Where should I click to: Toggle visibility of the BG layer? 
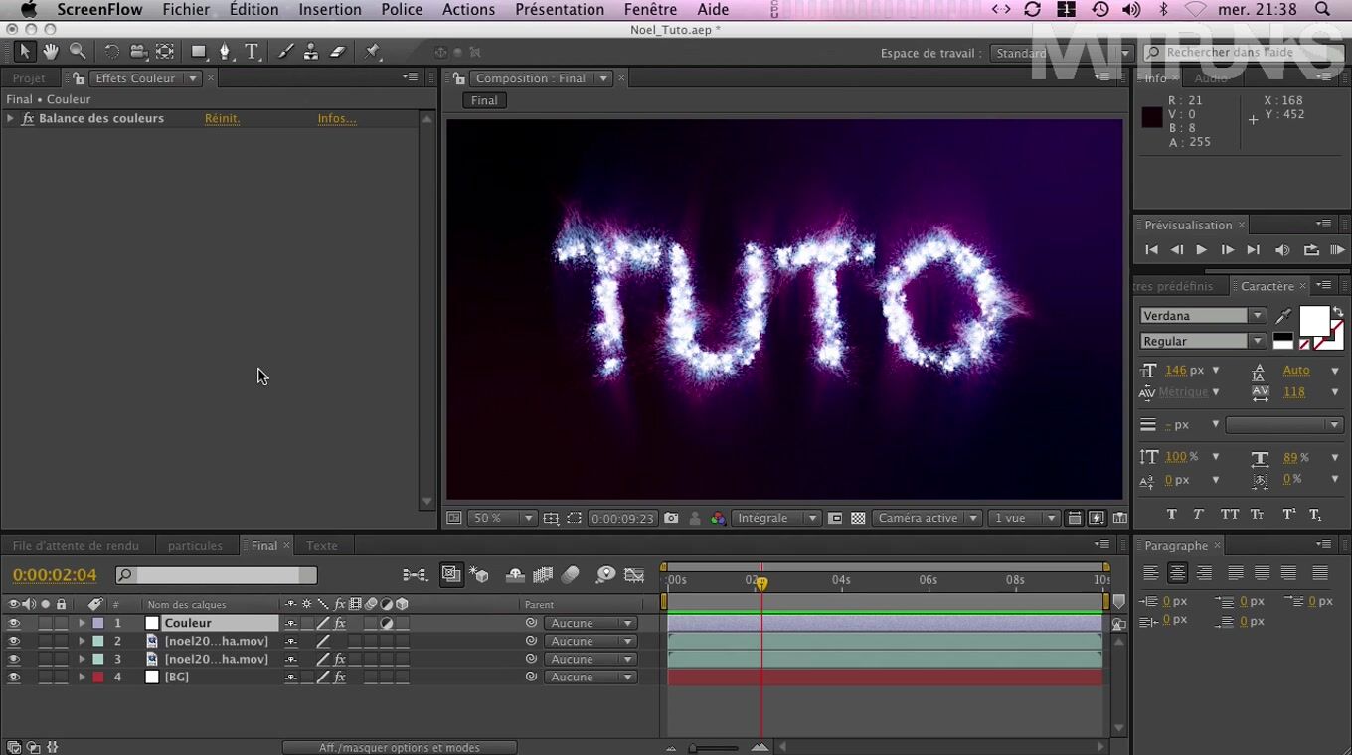pos(14,678)
